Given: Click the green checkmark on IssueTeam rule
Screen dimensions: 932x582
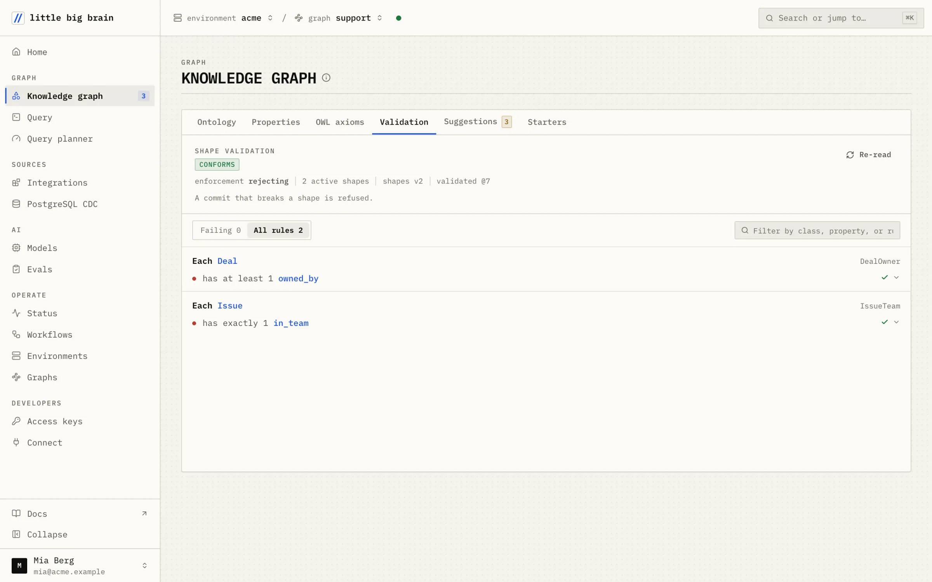Looking at the screenshot, I should pos(885,322).
